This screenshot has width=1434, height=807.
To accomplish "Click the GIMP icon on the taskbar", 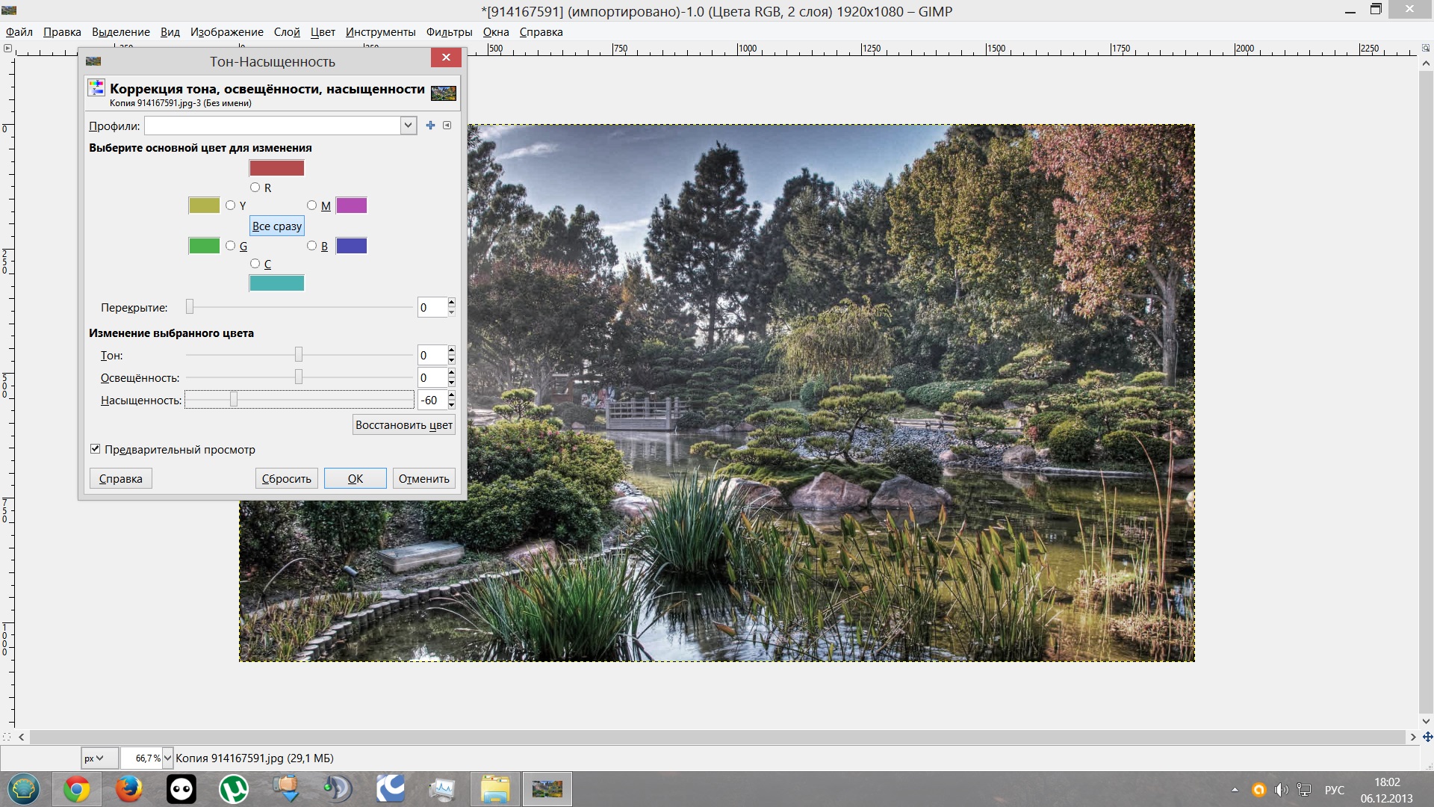I will pyautogui.click(x=547, y=789).
